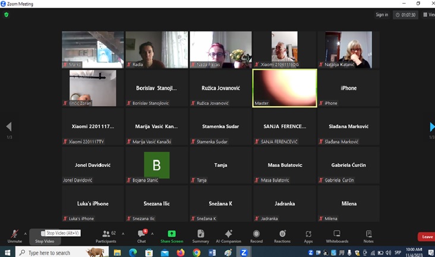Image resolution: width=435 pixels, height=257 pixels.
Task: Open Windows Start menu
Action: (x=8, y=252)
